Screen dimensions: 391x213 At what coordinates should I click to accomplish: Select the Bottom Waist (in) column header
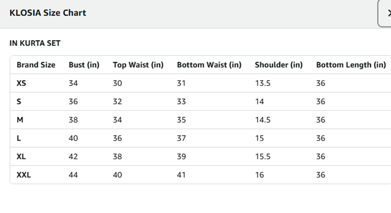pos(209,65)
